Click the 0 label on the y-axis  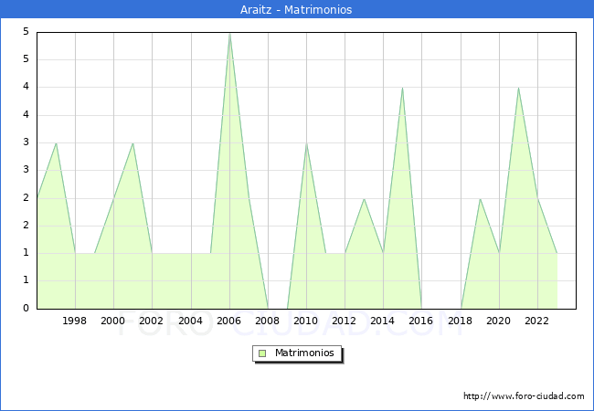pos(27,309)
